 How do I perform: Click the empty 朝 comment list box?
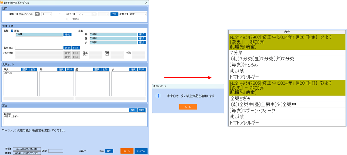point(57,84)
